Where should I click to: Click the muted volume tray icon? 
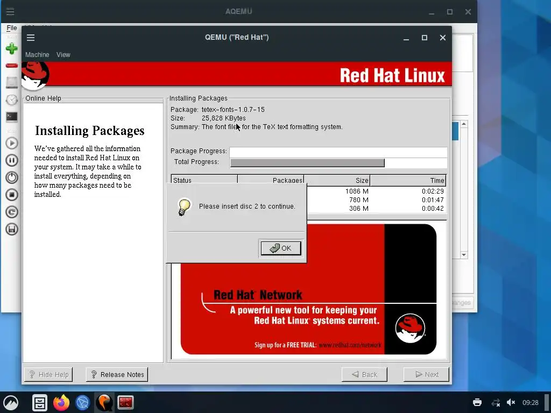click(511, 402)
